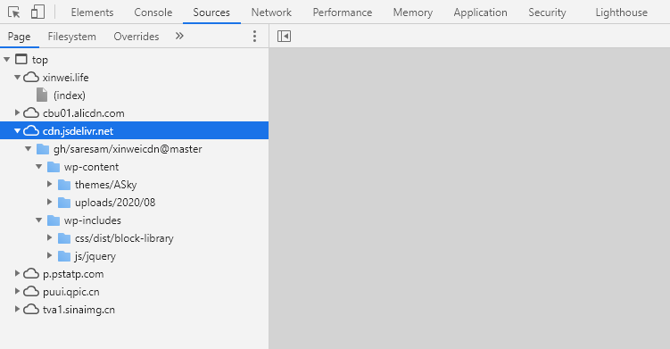Select the (index) file icon
This screenshot has width=670, height=349.
coord(42,95)
